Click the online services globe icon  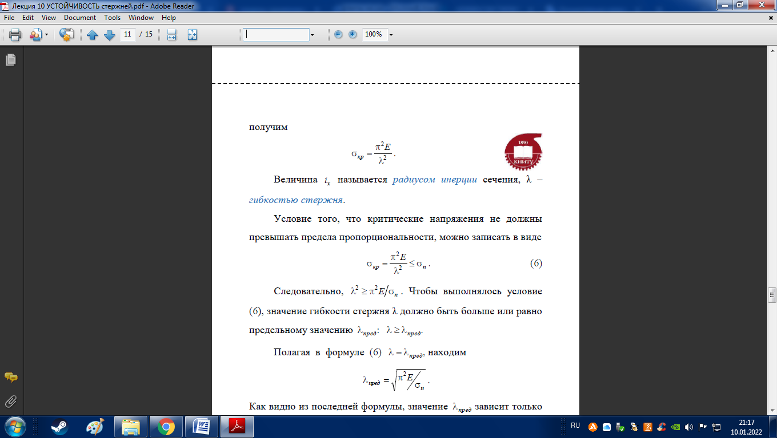tap(67, 35)
